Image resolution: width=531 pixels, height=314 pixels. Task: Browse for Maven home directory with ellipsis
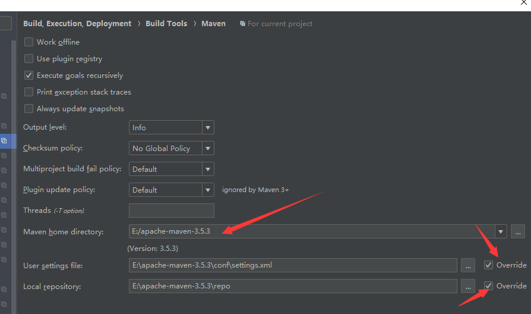point(518,231)
